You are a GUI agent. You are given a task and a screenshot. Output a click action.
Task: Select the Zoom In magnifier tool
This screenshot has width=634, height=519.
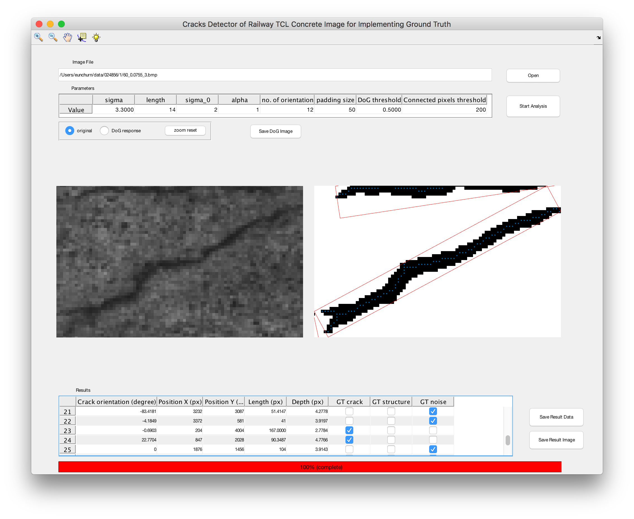[x=39, y=37]
